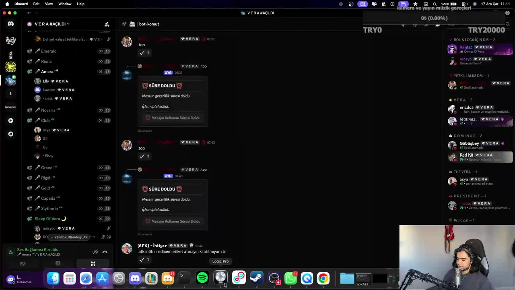This screenshot has width=515, height=290.
Task: Launch Google Chrome from the dock
Action: tap(323, 278)
